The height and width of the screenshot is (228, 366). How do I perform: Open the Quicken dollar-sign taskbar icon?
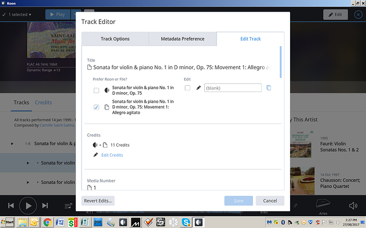coord(73,222)
